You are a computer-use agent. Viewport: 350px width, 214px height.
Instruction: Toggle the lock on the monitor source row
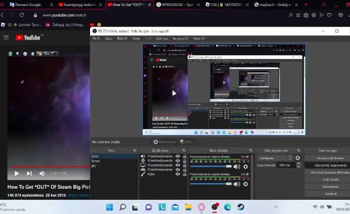point(185,165)
